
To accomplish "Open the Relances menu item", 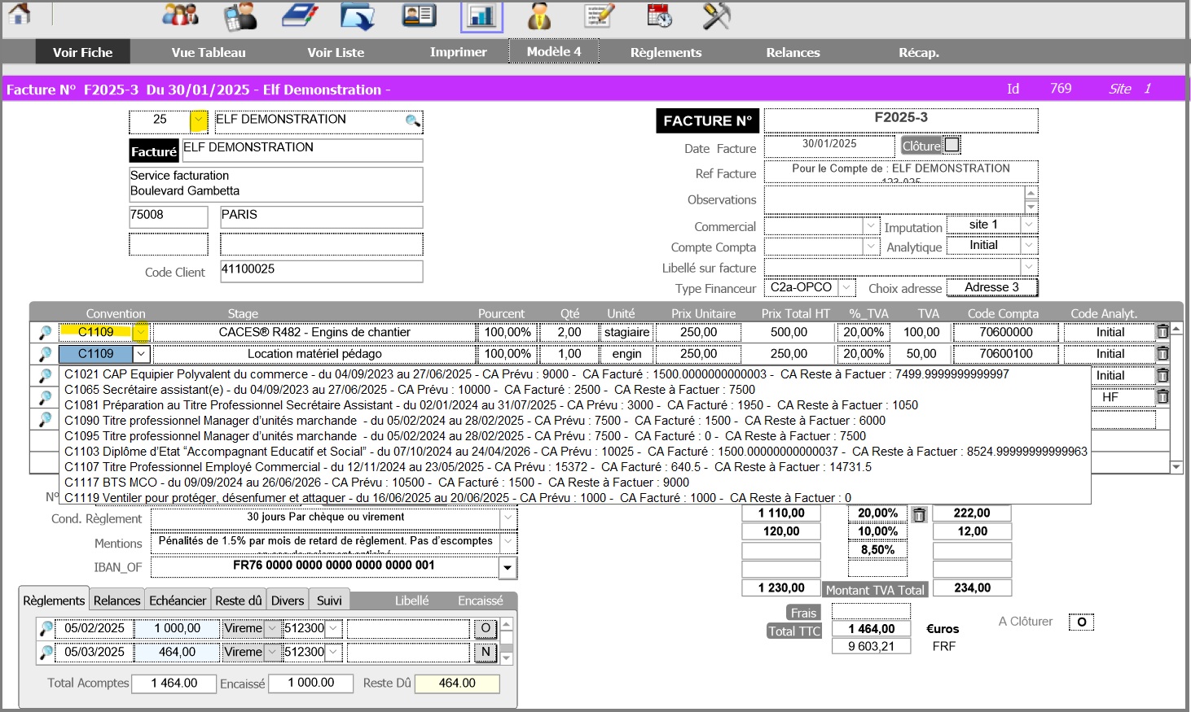I will 793,52.
